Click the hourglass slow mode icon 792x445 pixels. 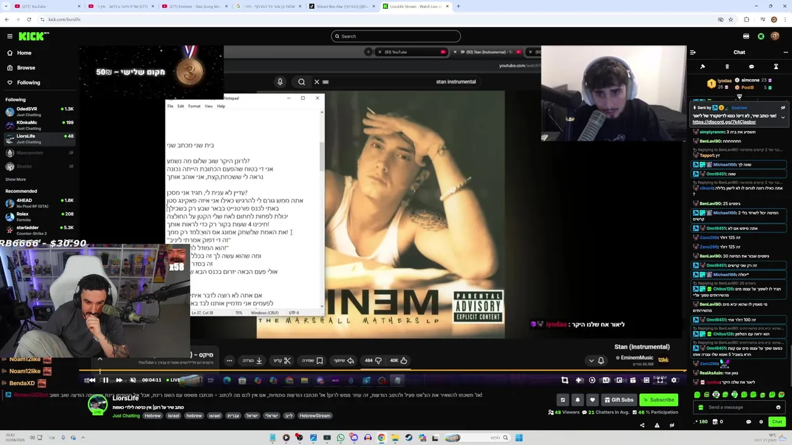coord(776,67)
